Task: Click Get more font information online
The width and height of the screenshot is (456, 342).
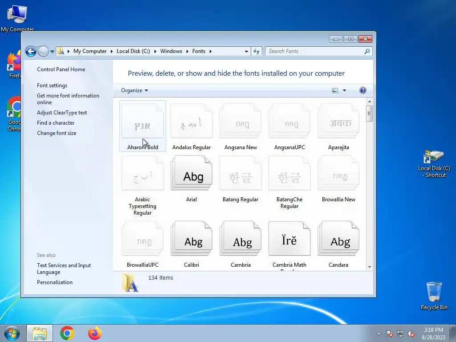Action: [68, 99]
